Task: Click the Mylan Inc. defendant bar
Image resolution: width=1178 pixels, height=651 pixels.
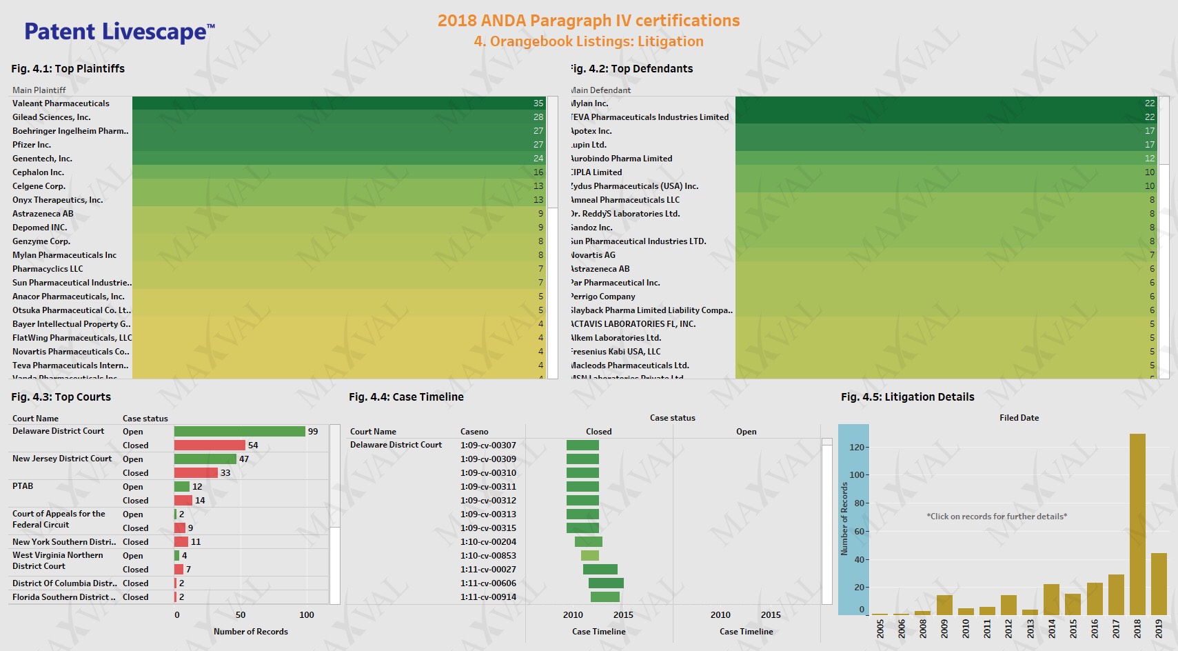Action: pyautogui.click(x=946, y=103)
